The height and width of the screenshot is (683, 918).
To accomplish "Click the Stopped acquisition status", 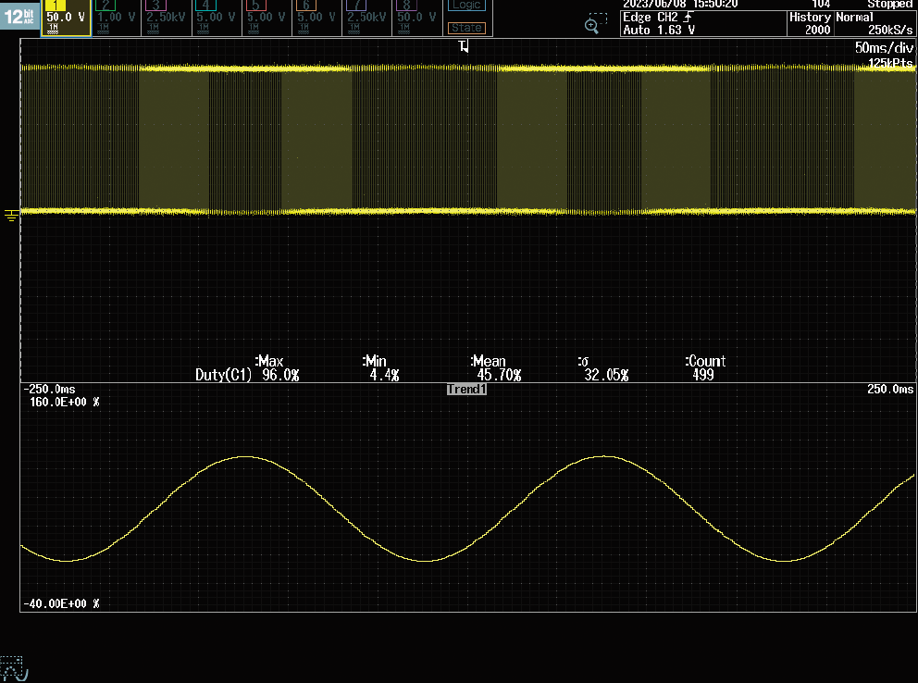I will point(889,4).
